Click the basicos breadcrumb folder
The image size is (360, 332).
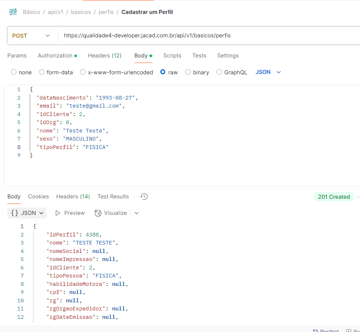(81, 12)
